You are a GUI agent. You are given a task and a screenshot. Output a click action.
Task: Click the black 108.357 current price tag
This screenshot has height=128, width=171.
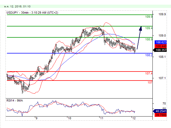pos(160,50)
